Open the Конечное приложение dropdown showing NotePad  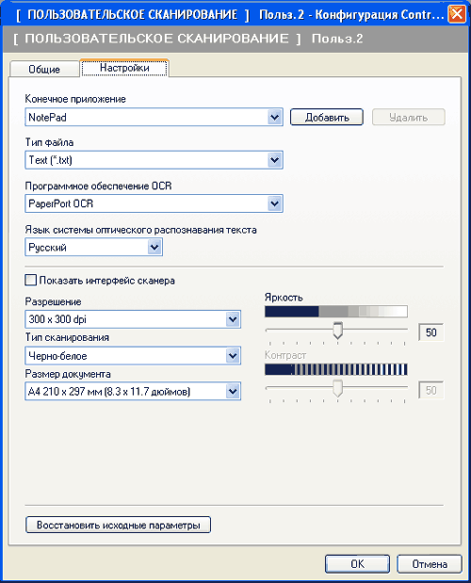tap(154, 117)
